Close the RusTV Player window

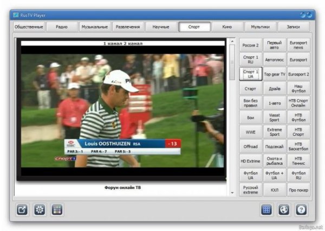309,15
